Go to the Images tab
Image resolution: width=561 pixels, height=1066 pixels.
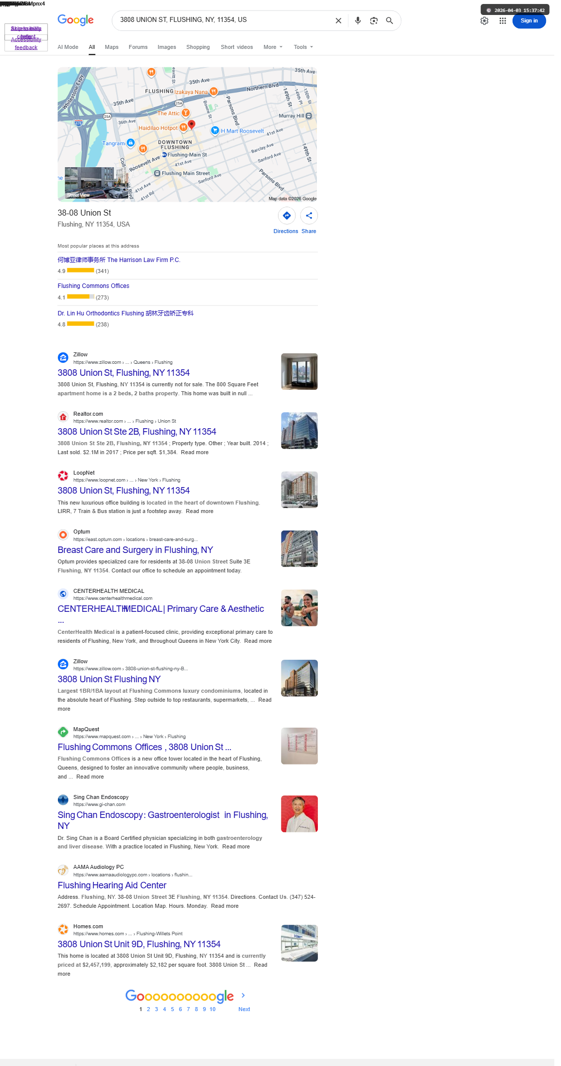(x=167, y=47)
